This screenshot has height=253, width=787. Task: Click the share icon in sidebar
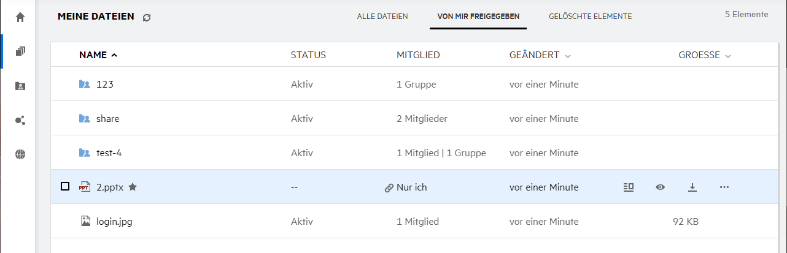(x=20, y=120)
